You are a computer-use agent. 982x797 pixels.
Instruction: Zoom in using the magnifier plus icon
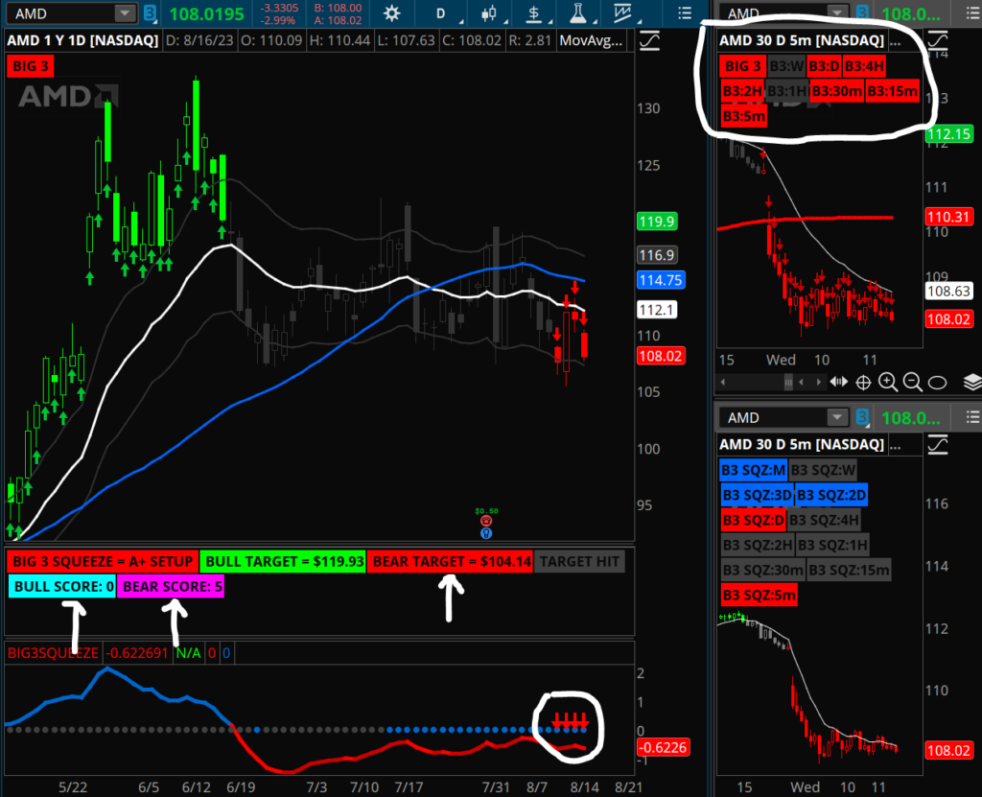click(x=888, y=382)
